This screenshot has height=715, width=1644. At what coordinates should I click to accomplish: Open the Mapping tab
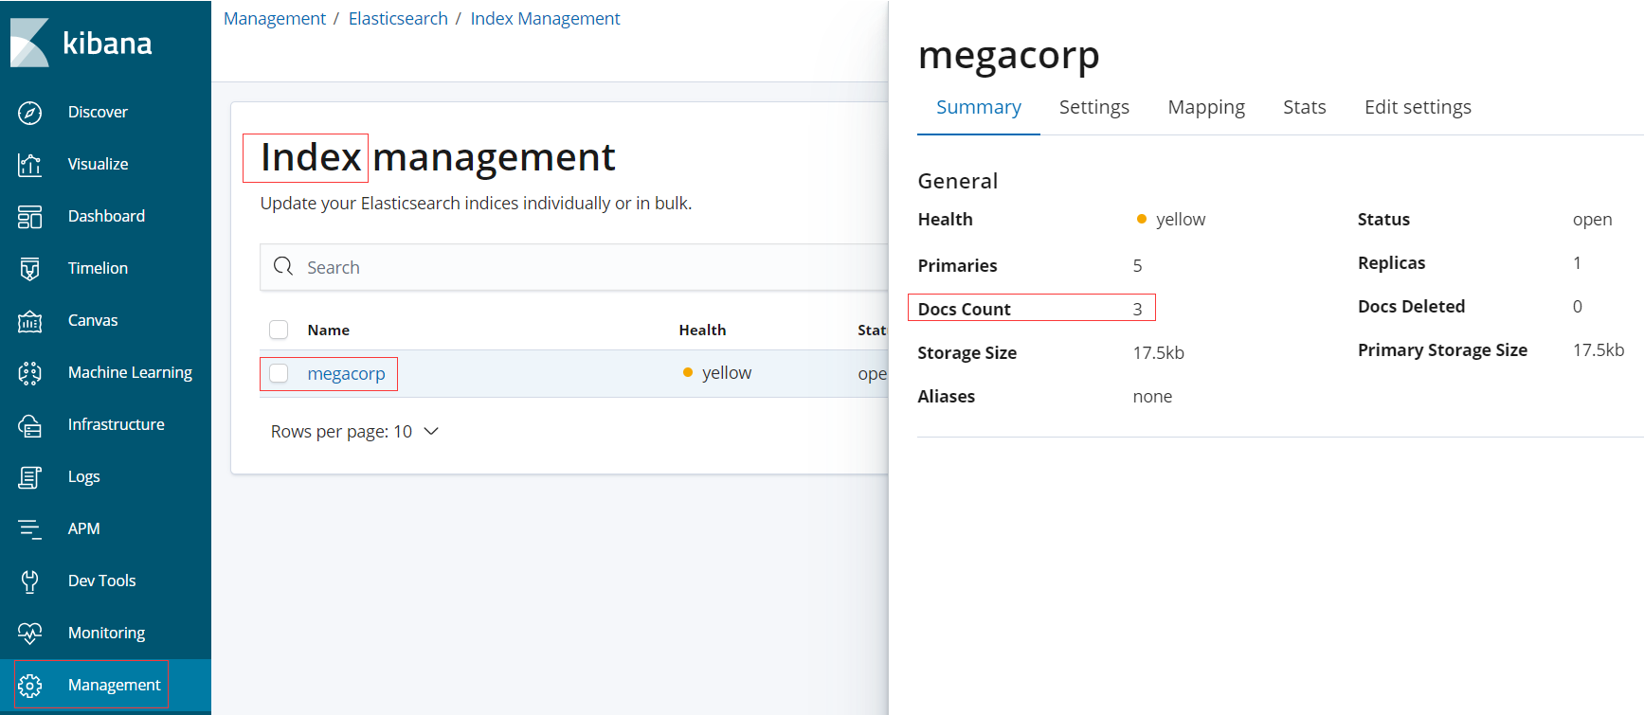coord(1206,107)
